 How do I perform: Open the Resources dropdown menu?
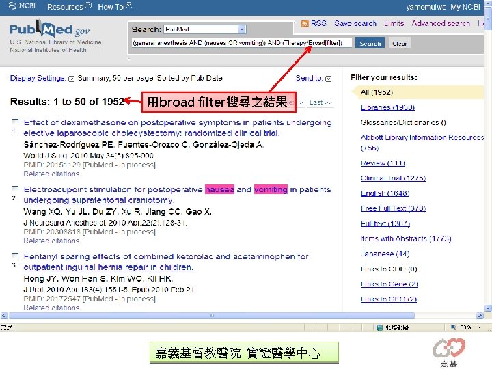(x=69, y=6)
